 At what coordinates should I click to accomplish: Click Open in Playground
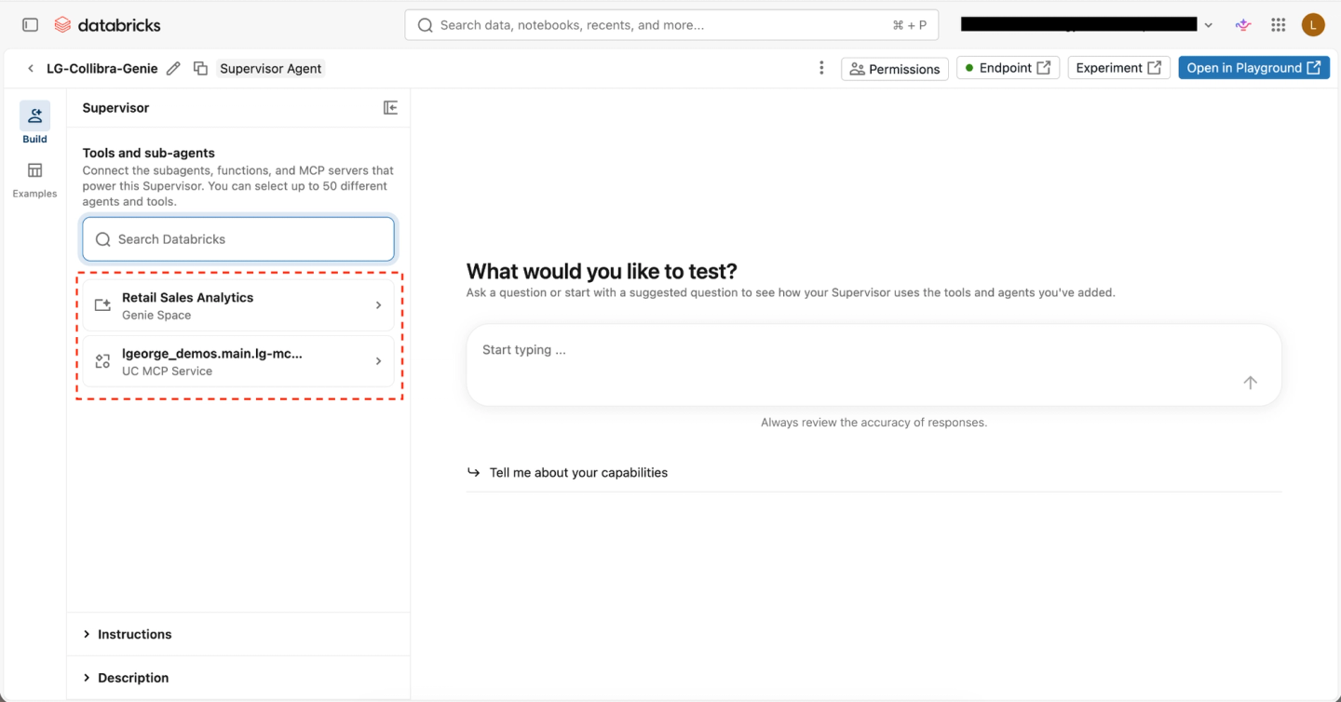pyautogui.click(x=1253, y=68)
